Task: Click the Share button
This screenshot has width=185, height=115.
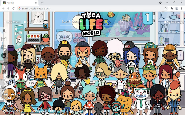Action: coord(28,22)
